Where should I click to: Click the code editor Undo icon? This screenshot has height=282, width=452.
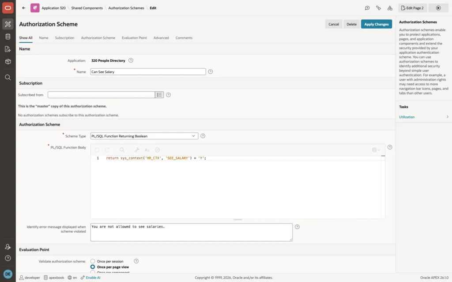97,150
